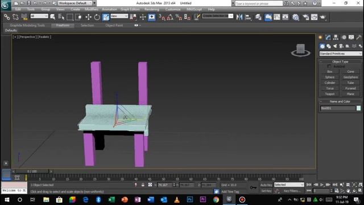Click the Render Production teapot icon
This screenshot has height=205, width=364.
pos(323,17)
